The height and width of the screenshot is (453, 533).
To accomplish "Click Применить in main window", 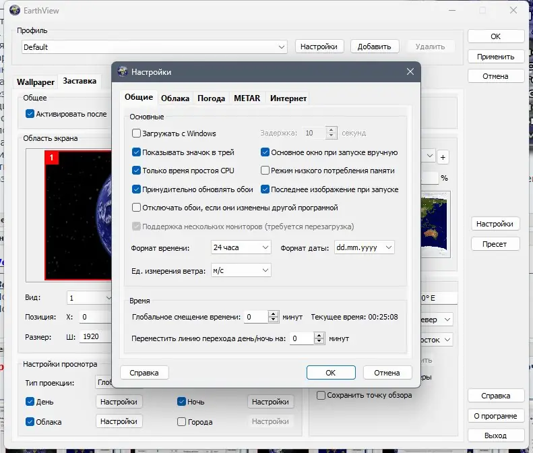I will click(x=496, y=57).
